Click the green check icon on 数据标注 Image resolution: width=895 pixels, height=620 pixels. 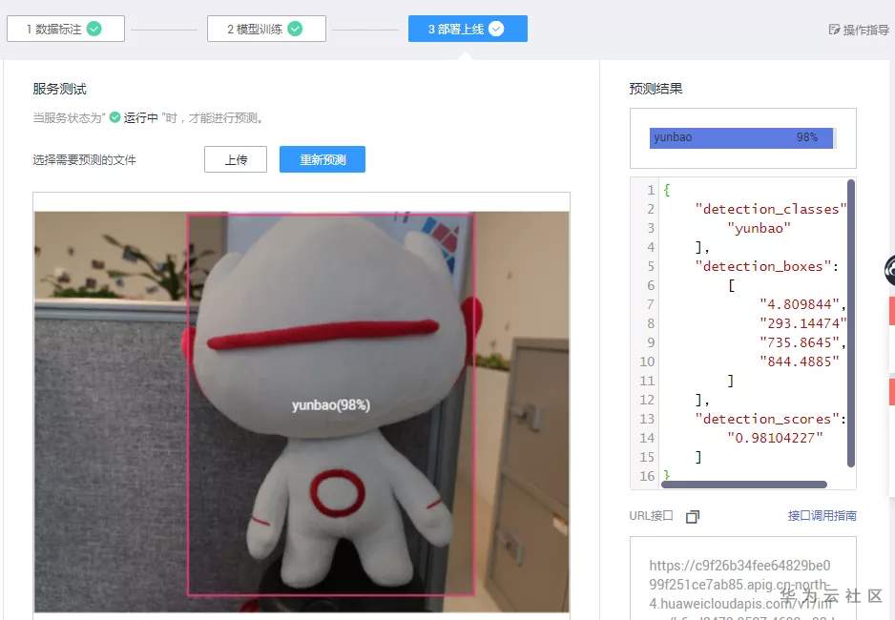coord(94,29)
